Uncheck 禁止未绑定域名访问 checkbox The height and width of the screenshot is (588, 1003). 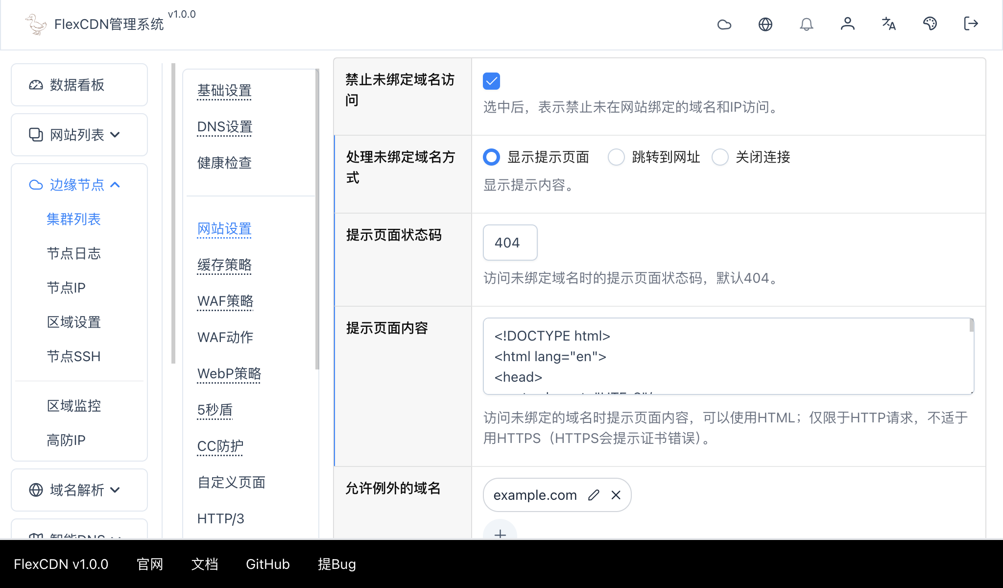492,81
